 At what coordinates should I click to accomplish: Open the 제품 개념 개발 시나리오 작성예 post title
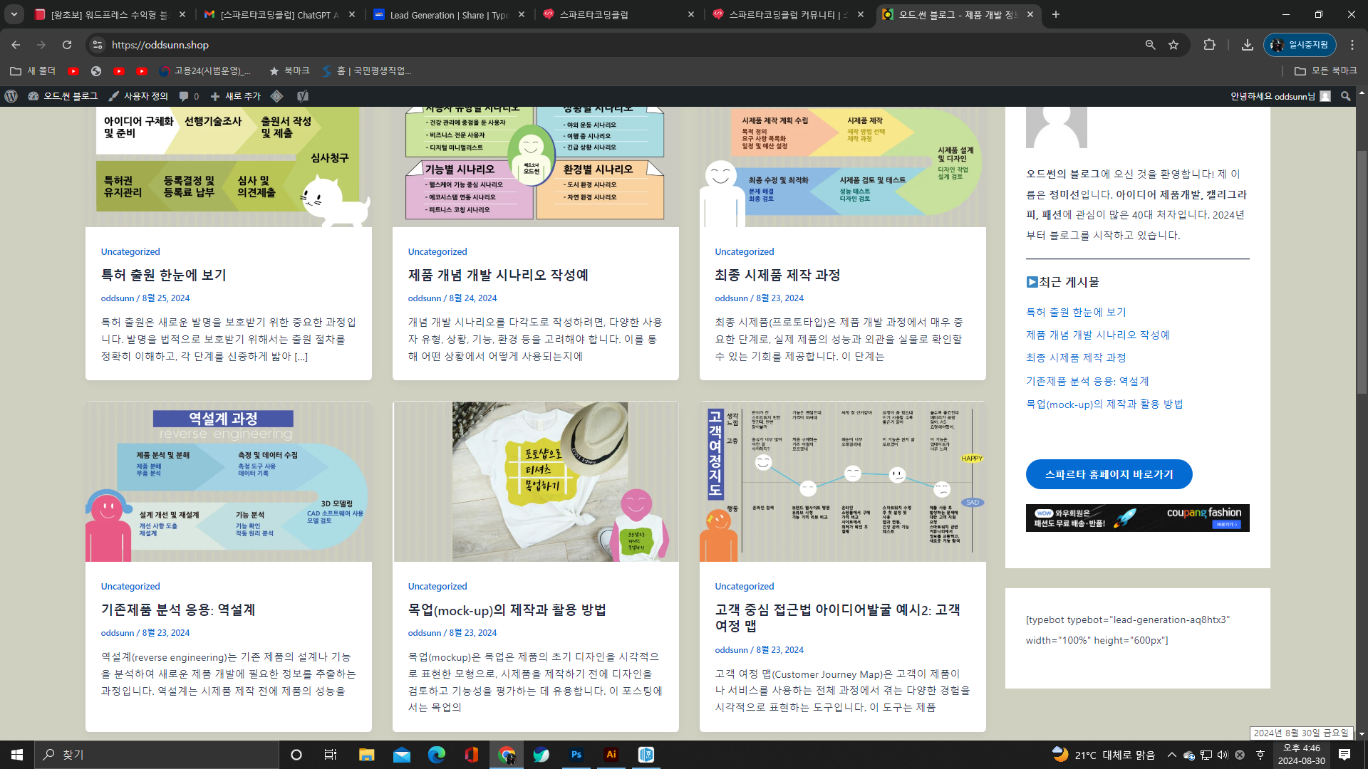click(498, 275)
